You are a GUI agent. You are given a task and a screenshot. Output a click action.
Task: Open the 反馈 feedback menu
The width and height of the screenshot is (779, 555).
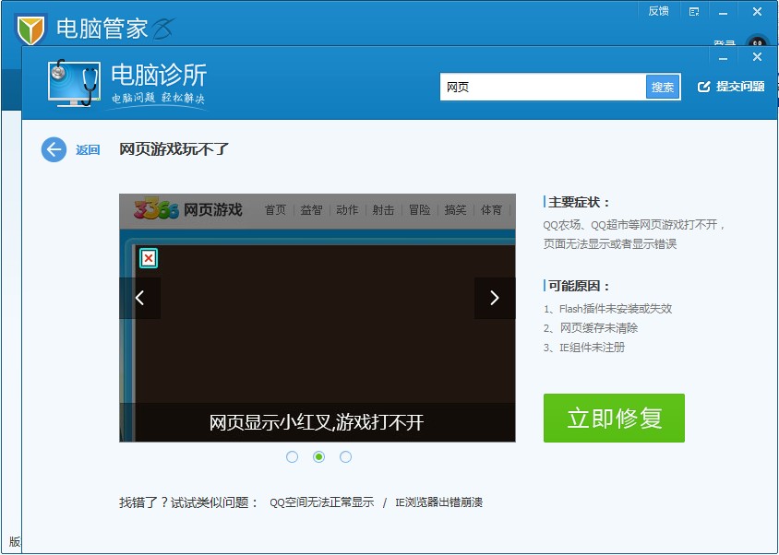(658, 11)
